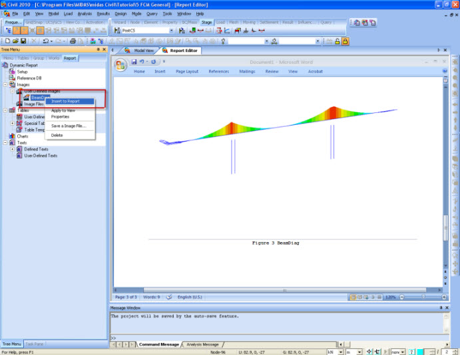
Task: Click the Save icon in Word's quick access toolbar
Action: pos(134,62)
